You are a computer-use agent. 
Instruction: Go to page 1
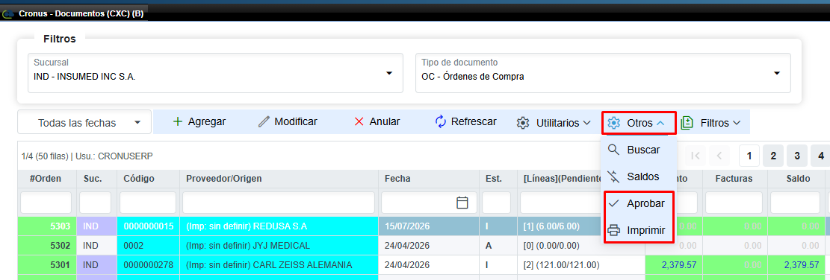[749, 156]
